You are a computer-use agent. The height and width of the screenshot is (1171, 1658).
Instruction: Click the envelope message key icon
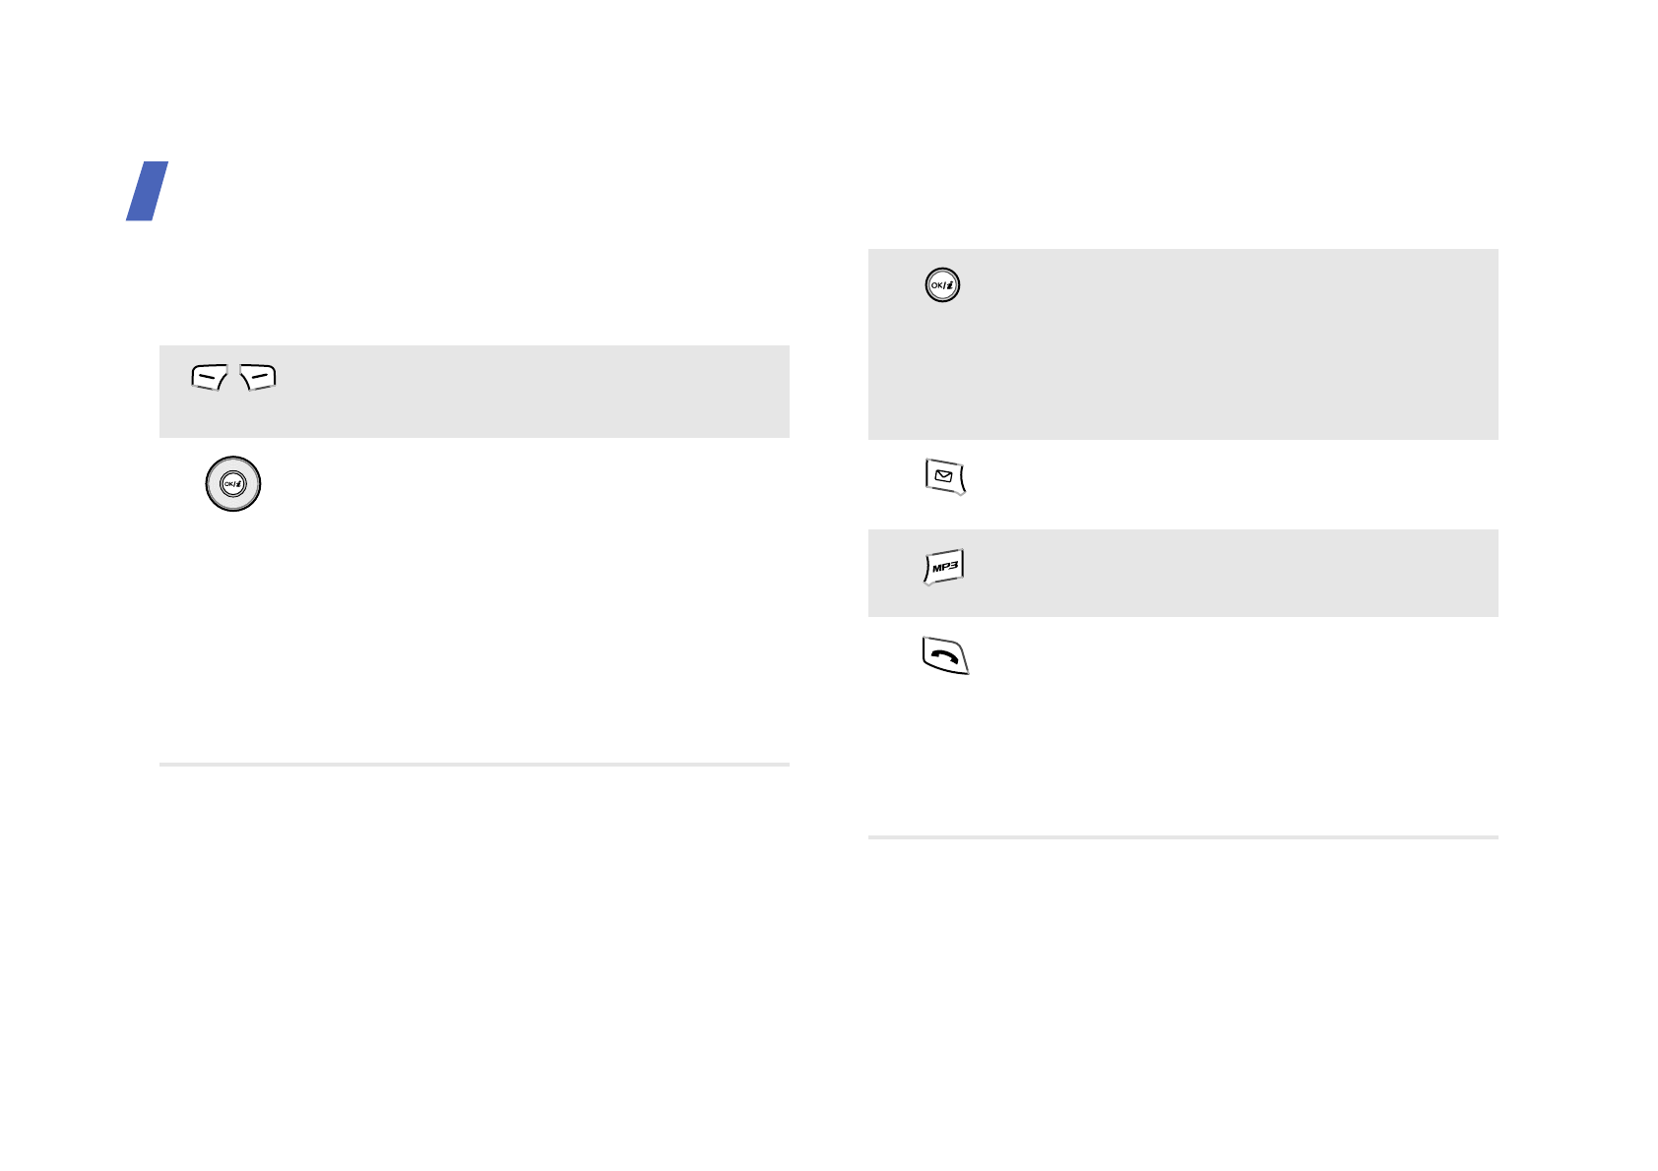[x=945, y=477]
